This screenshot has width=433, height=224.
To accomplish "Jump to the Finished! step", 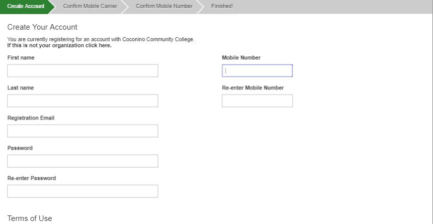I will coord(222,6).
